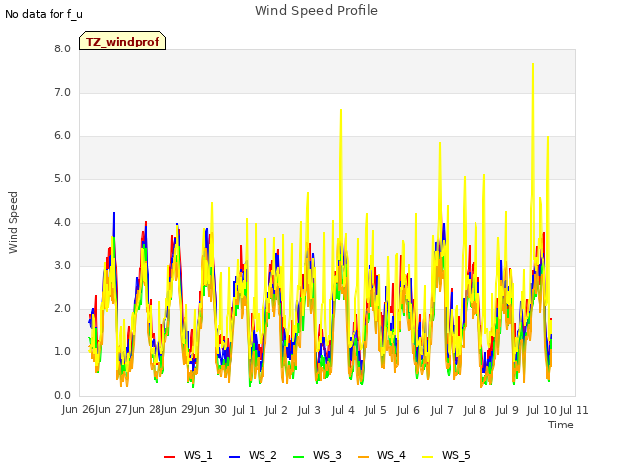Screen dimensions: 634x475
Task: Click the WS_2 blue legend swatch
Action: click(x=234, y=456)
